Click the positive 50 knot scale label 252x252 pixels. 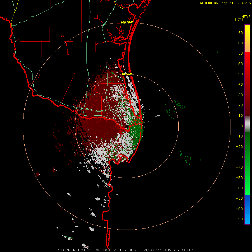point(241,74)
